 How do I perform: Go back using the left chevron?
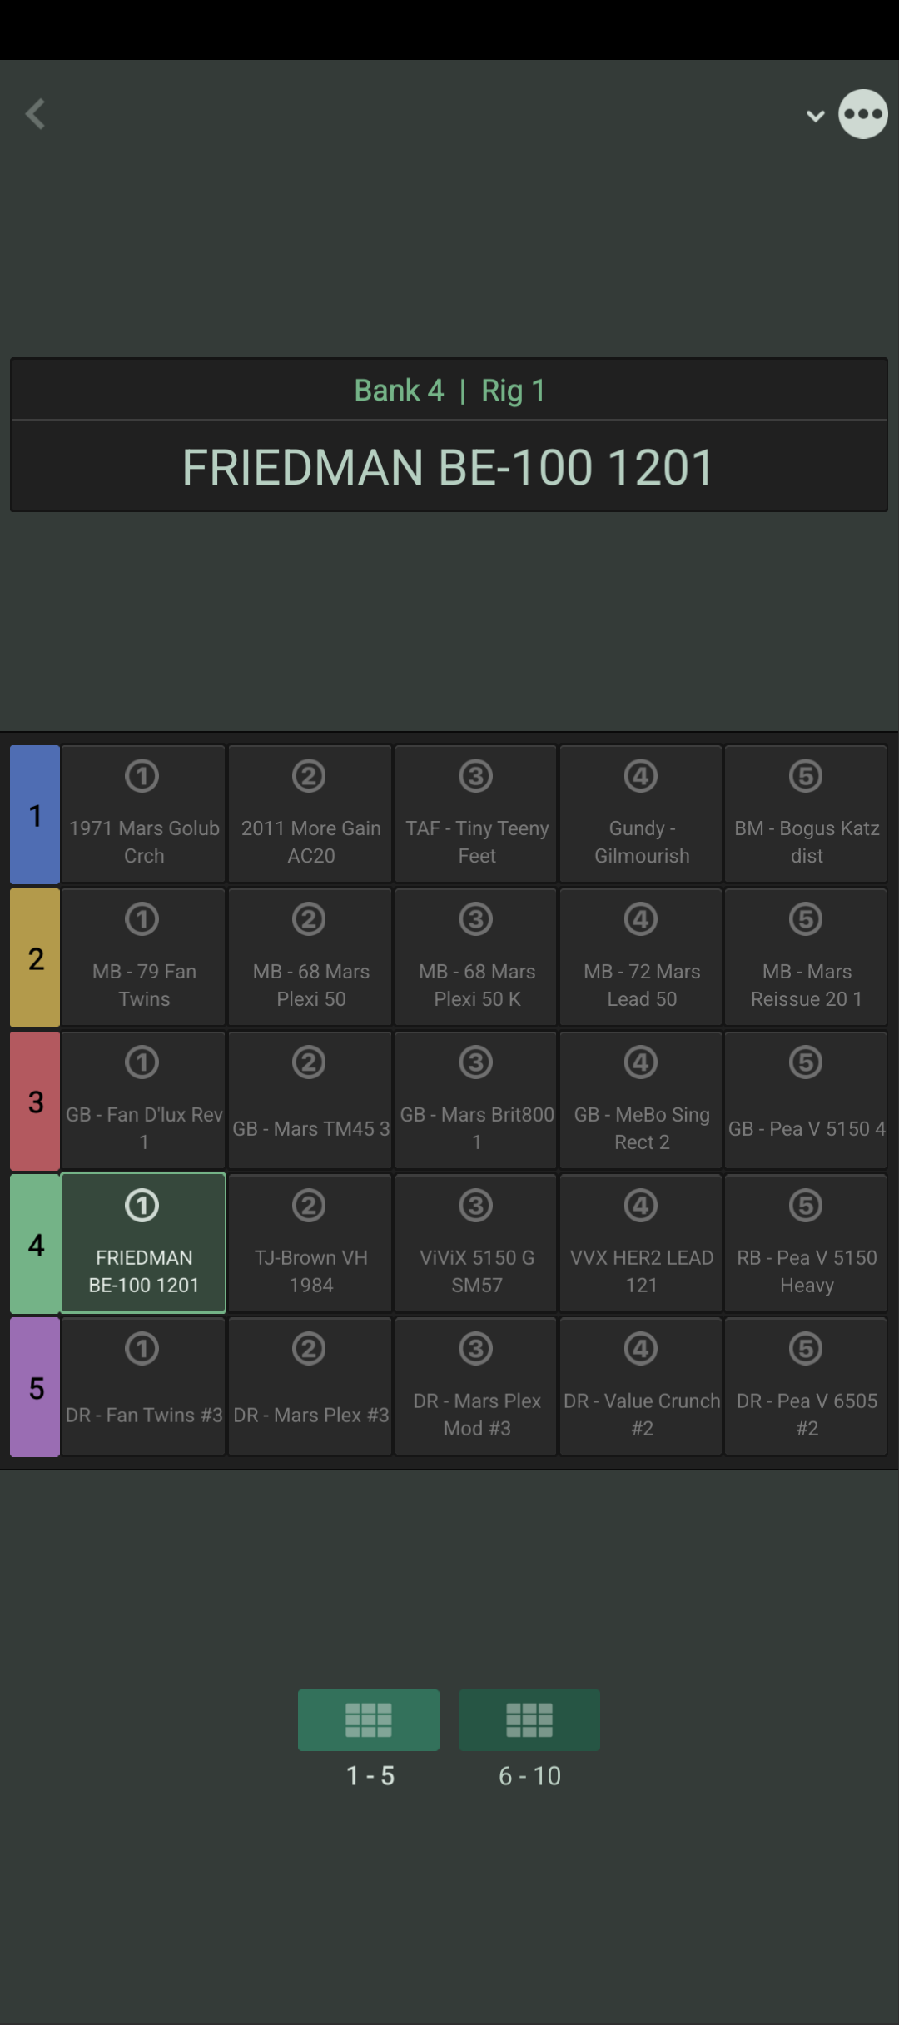[x=36, y=114]
